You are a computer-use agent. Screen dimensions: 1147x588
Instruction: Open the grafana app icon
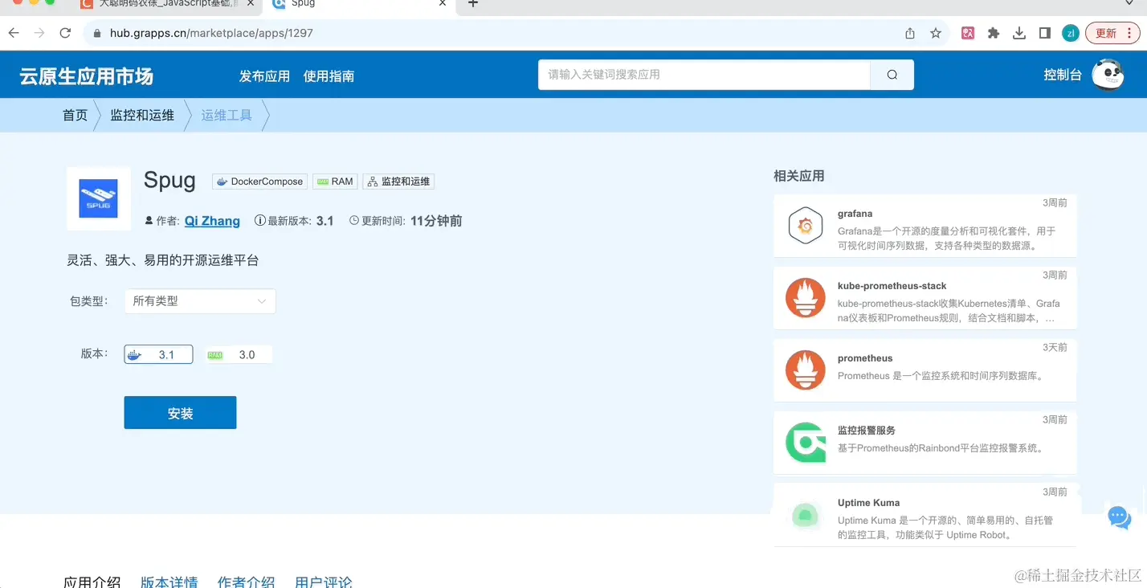pos(805,227)
